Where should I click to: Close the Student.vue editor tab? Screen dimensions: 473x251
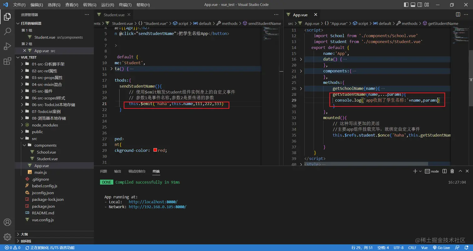[129, 15]
